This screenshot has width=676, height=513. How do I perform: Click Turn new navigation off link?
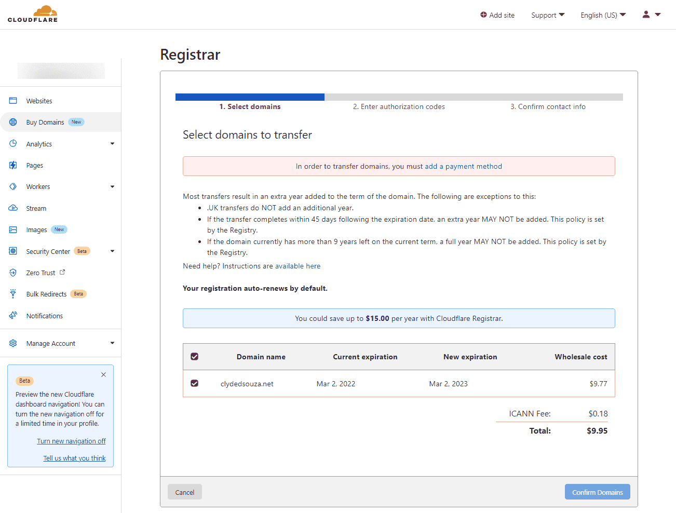[x=71, y=441]
